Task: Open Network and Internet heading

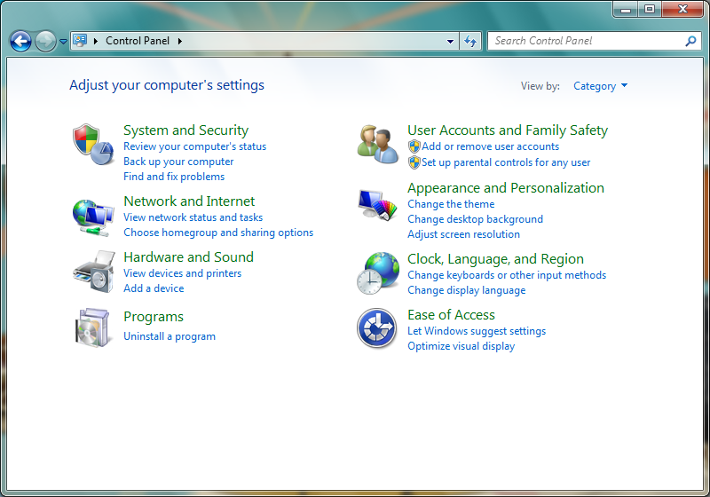Action: (x=189, y=201)
